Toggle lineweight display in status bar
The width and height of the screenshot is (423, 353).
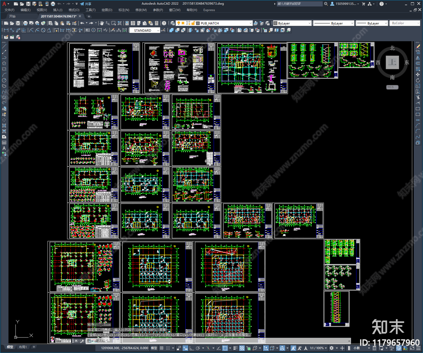click(235, 348)
